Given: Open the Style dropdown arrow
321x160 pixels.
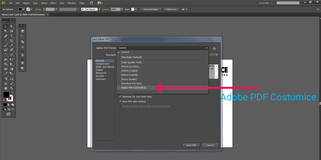Looking at the screenshot, I should click(x=136, y=9).
